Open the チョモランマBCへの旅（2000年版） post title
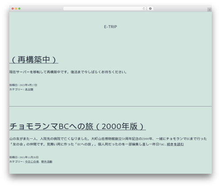 (x=78, y=126)
